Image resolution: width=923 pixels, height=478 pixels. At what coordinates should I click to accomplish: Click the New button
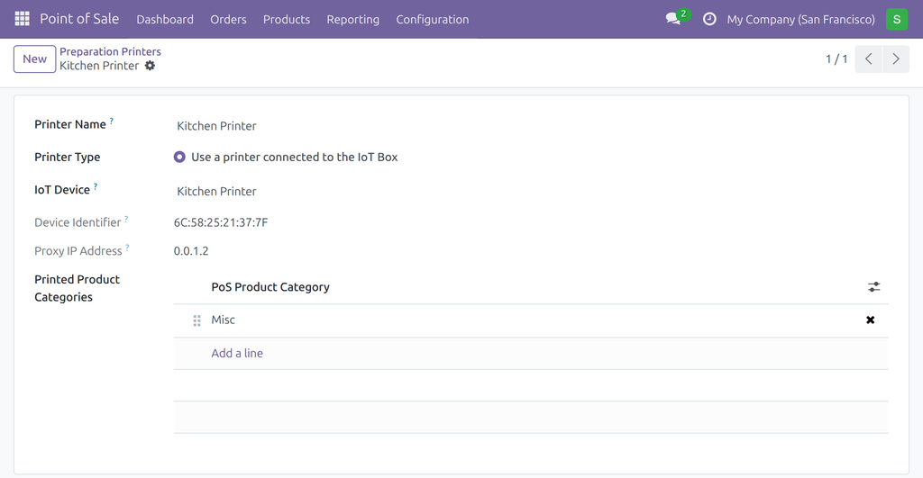(x=35, y=59)
